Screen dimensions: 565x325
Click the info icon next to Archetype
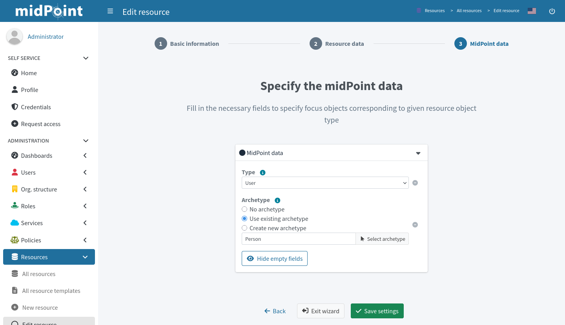277,200
